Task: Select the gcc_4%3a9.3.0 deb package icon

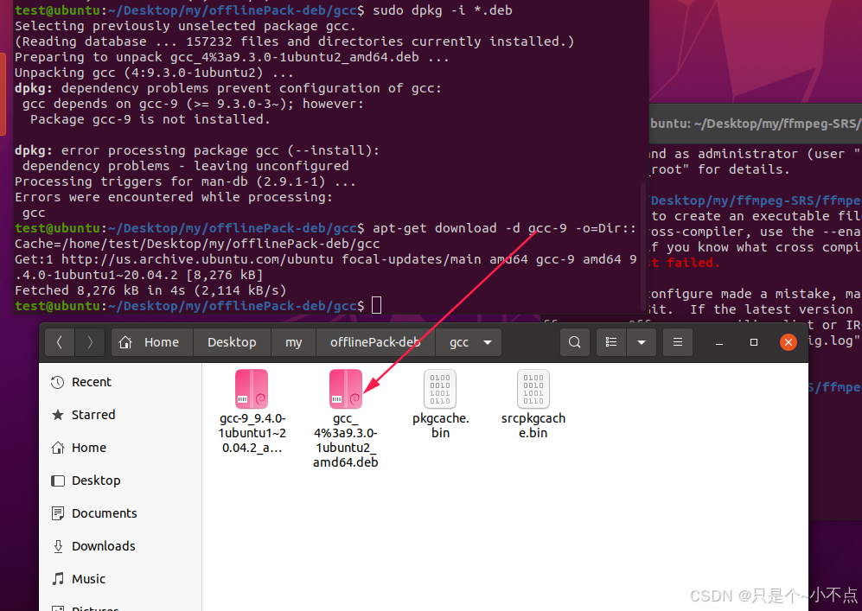Action: coord(346,389)
